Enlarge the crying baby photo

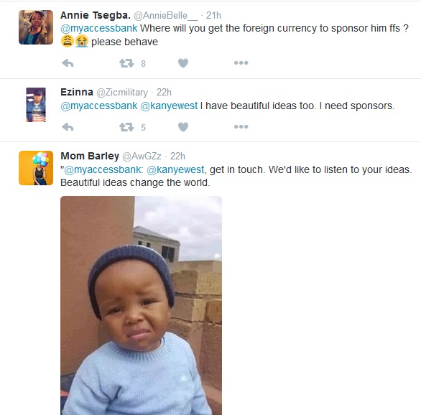[142, 306]
